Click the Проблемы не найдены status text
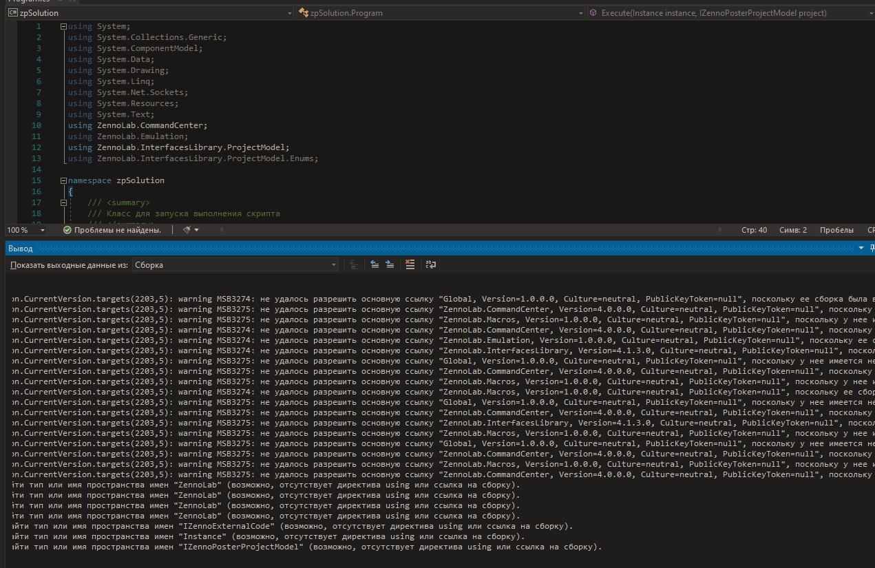This screenshot has height=568, width=875. point(118,230)
